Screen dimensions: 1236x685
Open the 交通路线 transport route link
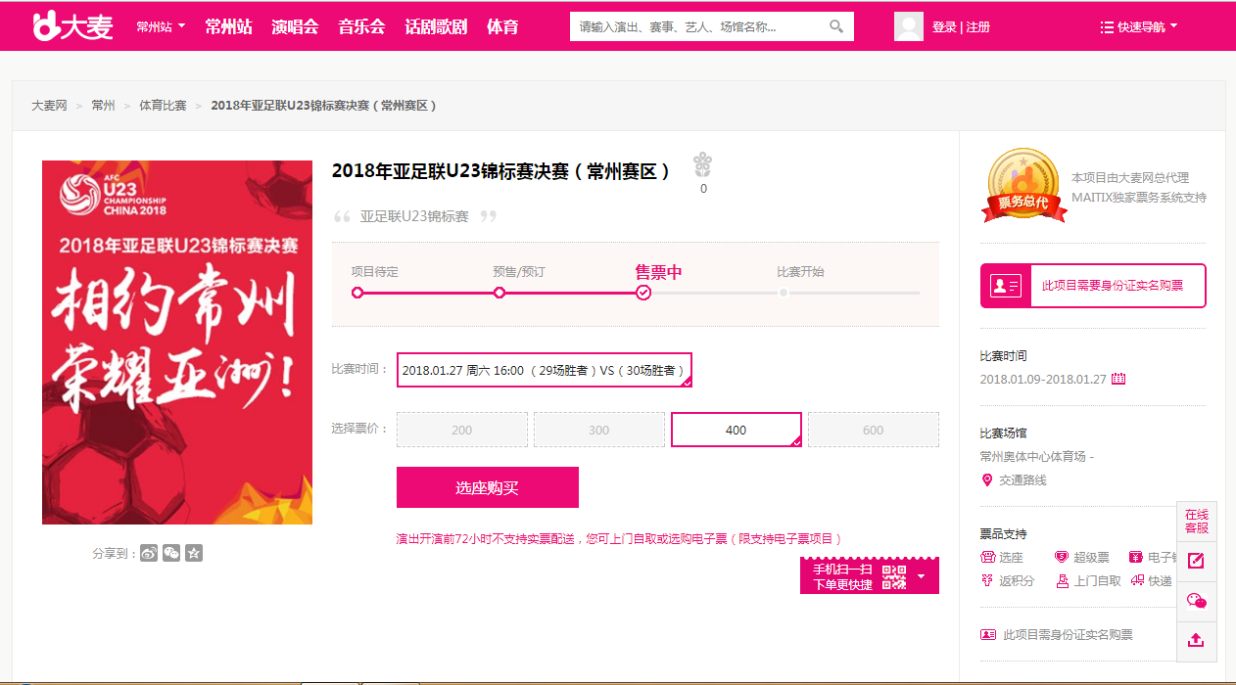(1022, 479)
